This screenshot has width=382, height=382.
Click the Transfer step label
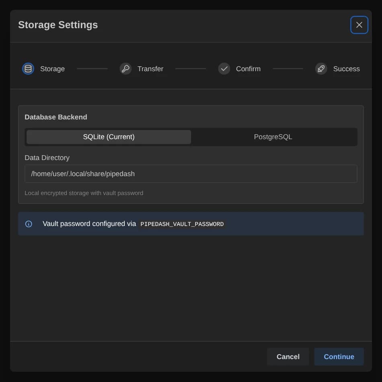coord(150,69)
